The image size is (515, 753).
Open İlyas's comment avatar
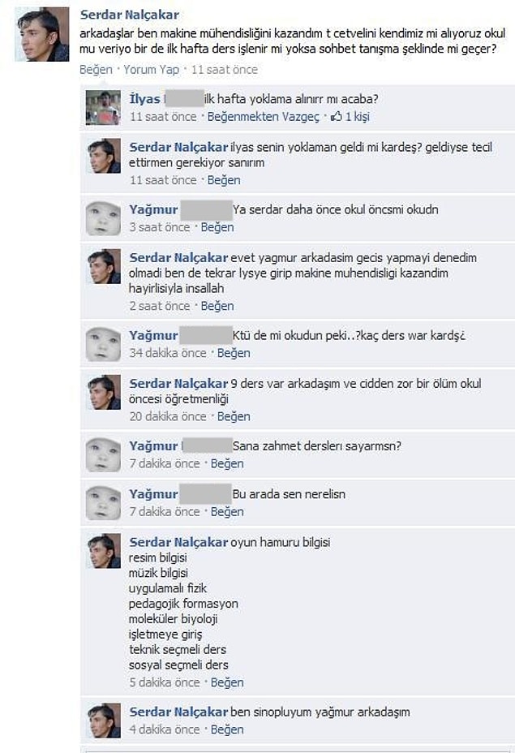tap(103, 108)
